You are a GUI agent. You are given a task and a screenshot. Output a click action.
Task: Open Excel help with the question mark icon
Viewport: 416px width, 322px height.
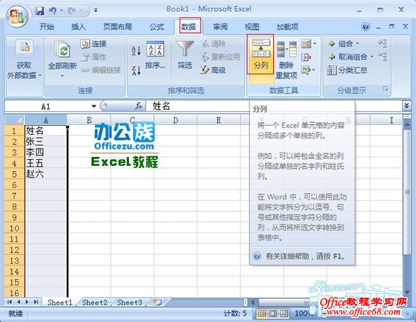click(365, 26)
